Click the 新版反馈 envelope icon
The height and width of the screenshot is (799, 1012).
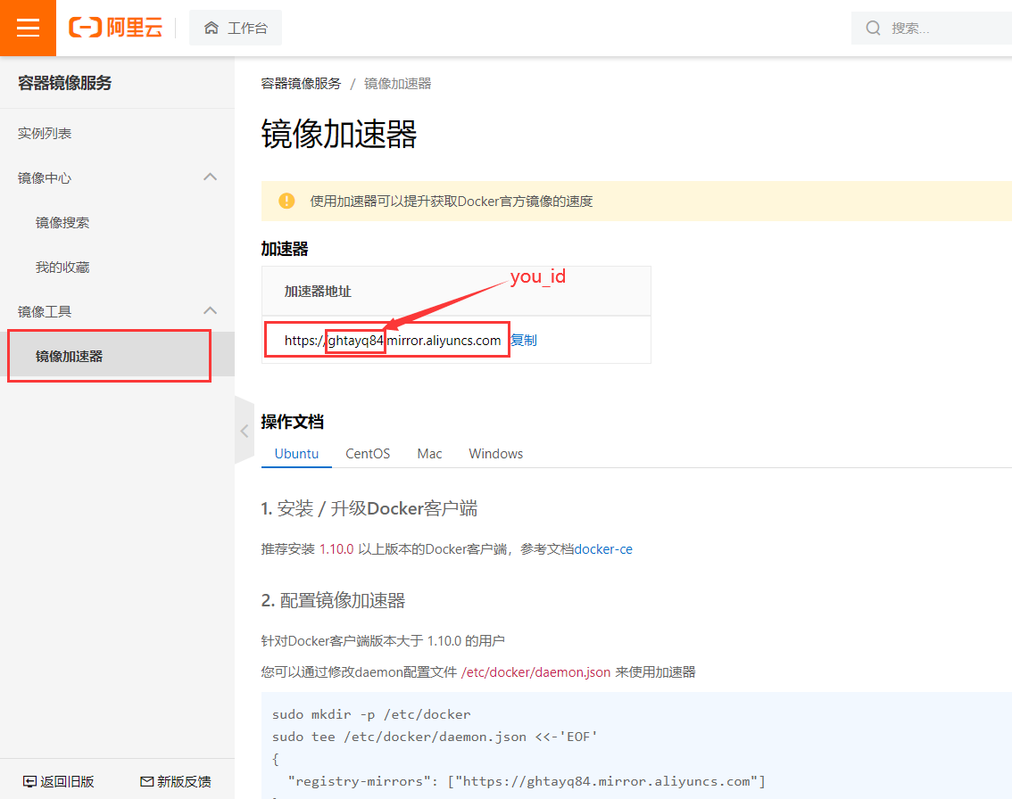[x=147, y=781]
